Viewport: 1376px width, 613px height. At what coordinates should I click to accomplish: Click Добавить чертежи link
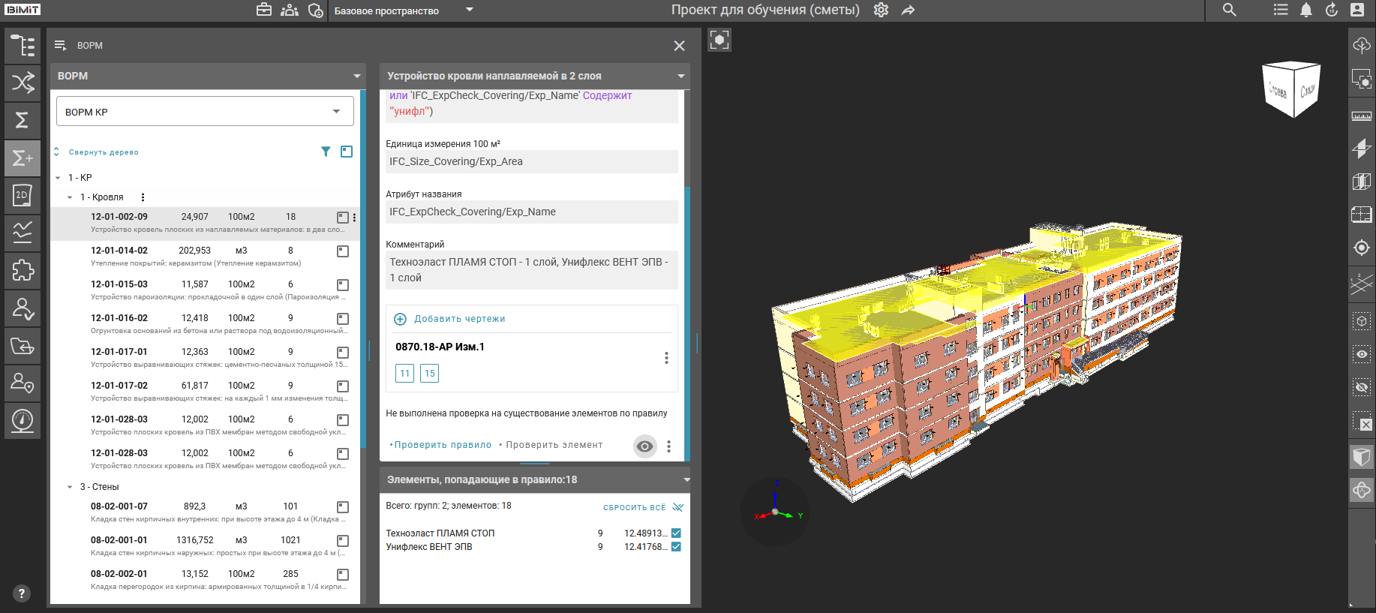(459, 319)
